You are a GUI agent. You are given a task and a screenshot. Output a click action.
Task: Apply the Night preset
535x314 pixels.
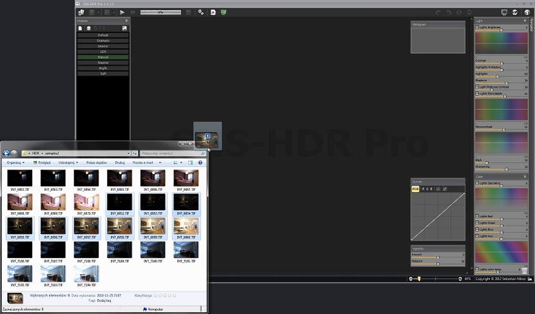click(103, 68)
